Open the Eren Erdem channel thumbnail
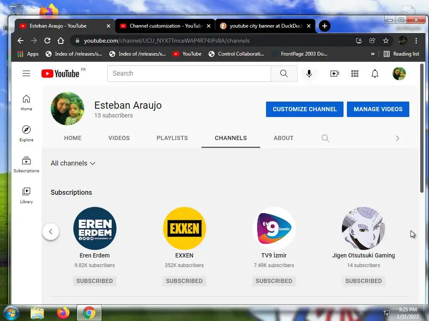Viewport: 429px width, 321px height. [95, 228]
